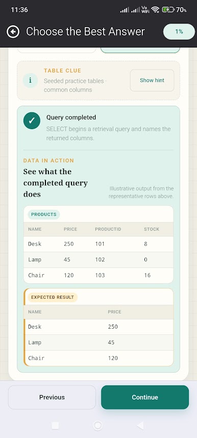Tap the Wi-Fi status icon
The width and height of the screenshot is (197, 438).
(x=155, y=10)
